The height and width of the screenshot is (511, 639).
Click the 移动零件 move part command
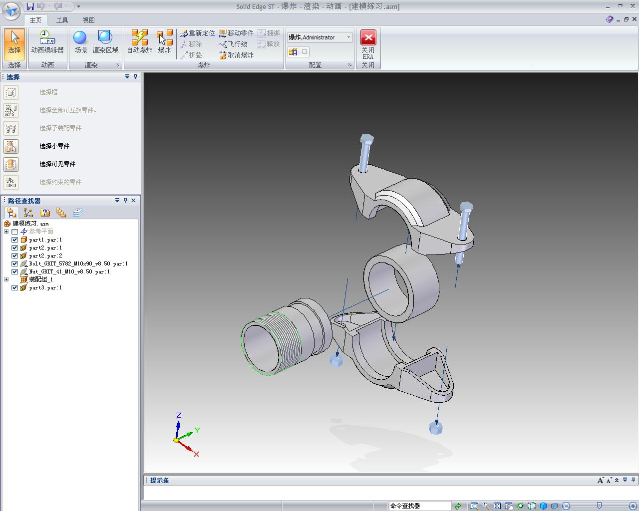click(x=236, y=33)
